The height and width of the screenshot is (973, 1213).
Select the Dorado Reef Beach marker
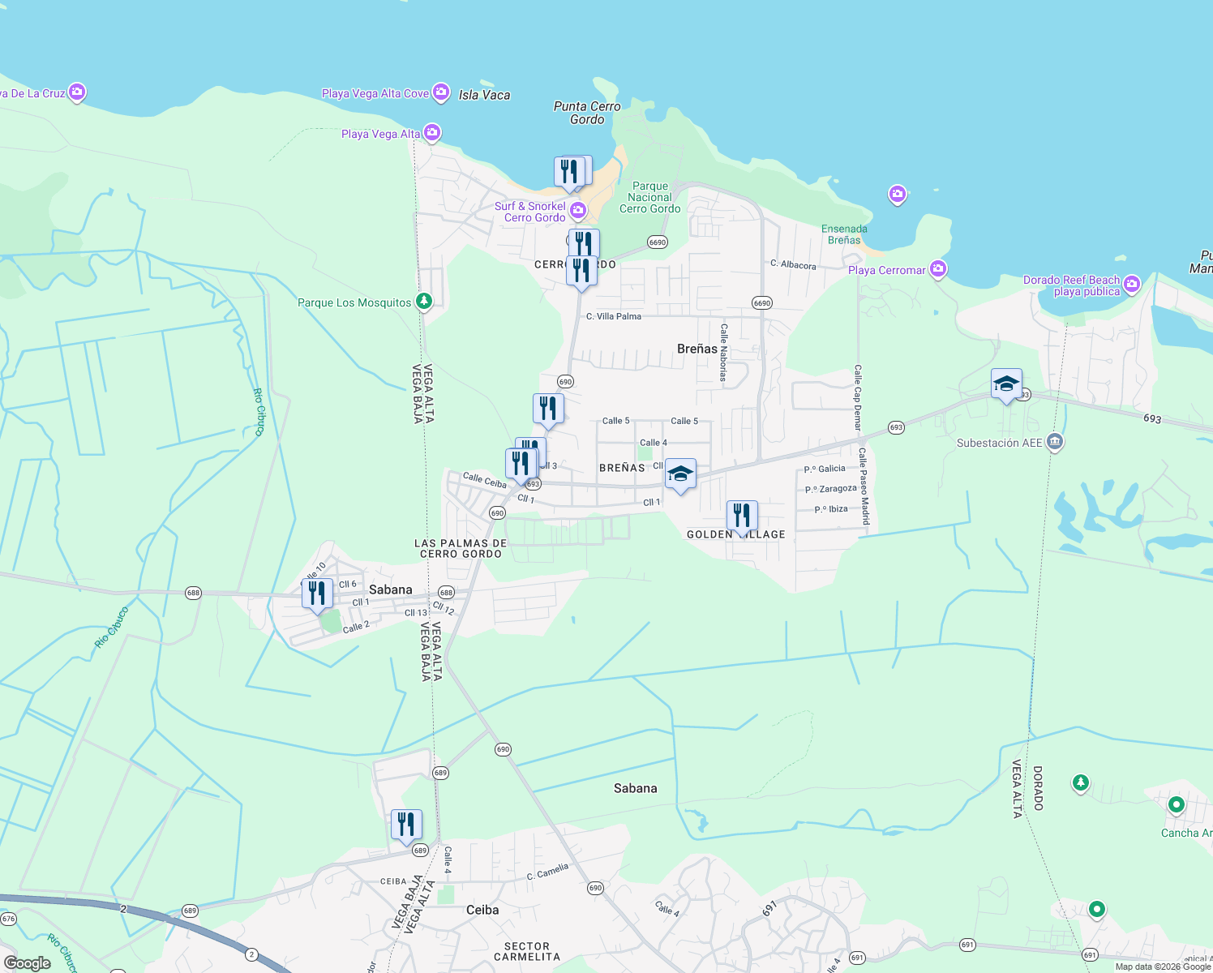[x=1133, y=285]
